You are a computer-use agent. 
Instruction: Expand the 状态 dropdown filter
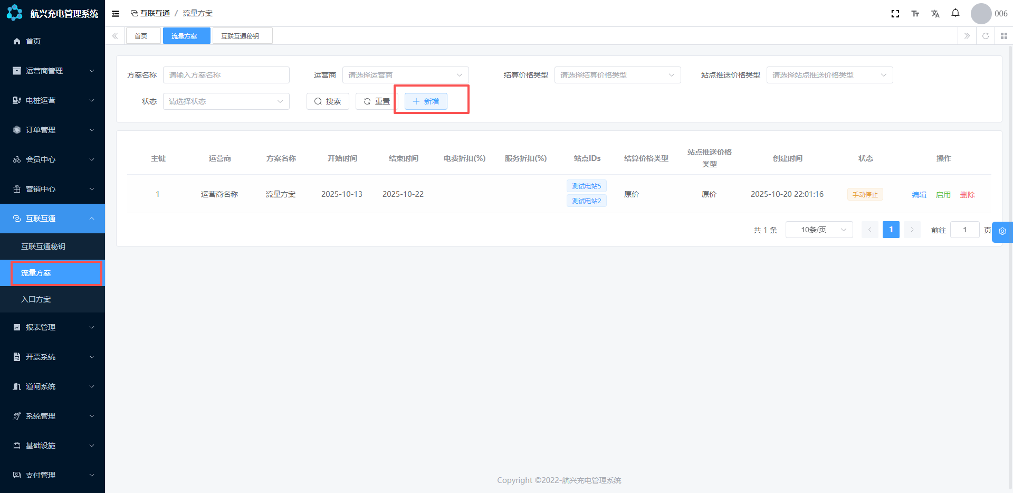(x=226, y=101)
